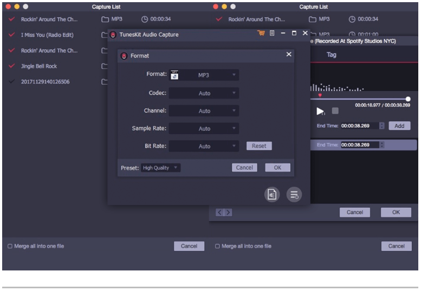Click Cancel in the edit window

(x=355, y=213)
